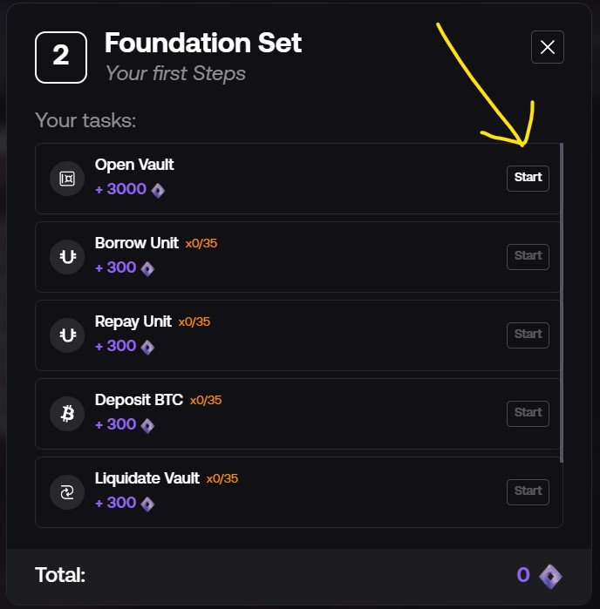Click the Liquidate Vault x0/35 progress counter
Screen dimensions: 600x609
click(222, 478)
